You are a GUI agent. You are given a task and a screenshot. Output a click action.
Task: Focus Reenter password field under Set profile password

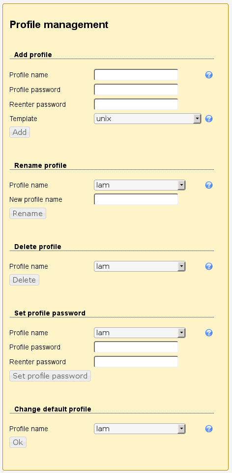click(x=136, y=362)
